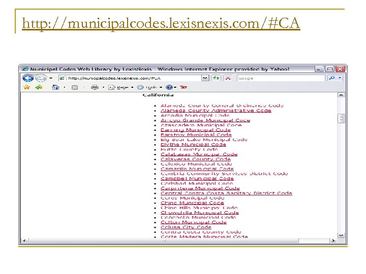Open Blythe Municipal Code link

[193, 145]
